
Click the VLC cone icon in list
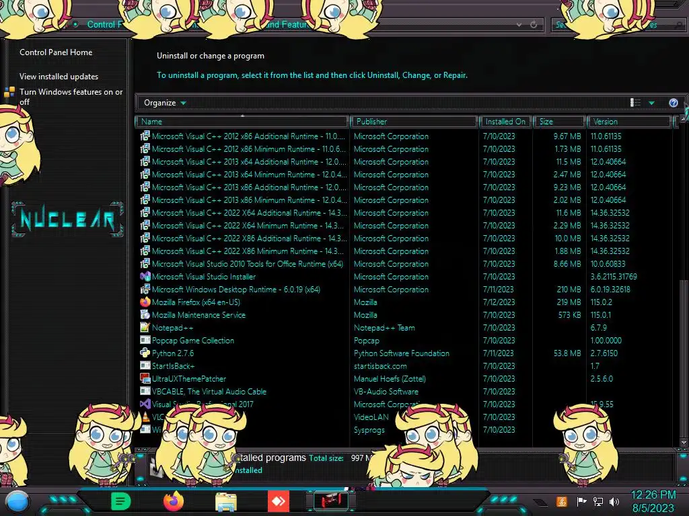tap(145, 417)
